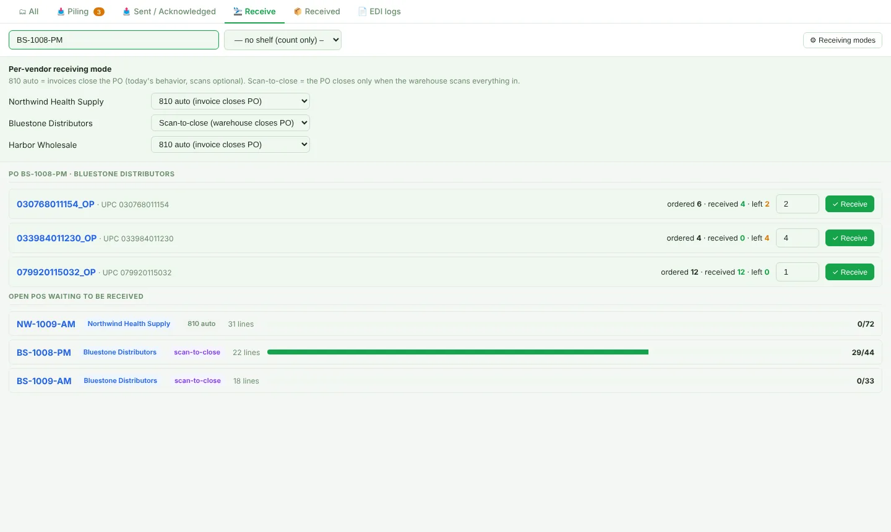
Task: Open the Sent / Acknowledged tab
Action: [169, 11]
